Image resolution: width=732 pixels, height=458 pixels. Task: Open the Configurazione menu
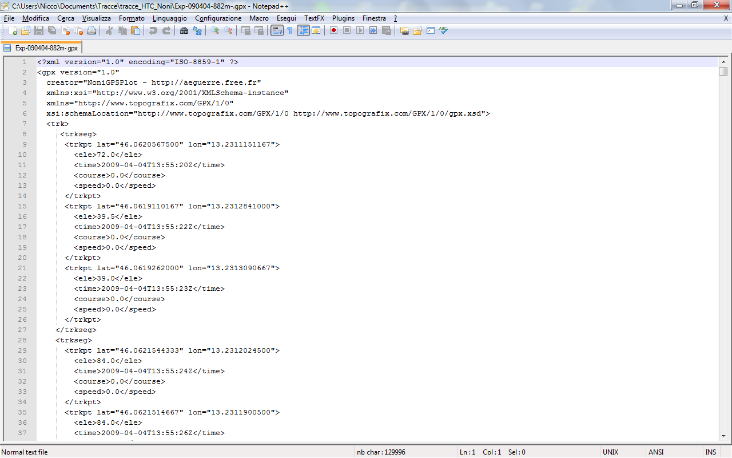[218, 18]
